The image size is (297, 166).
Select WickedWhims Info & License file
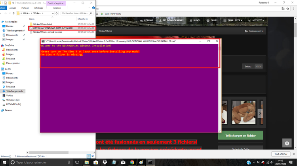pyautogui.click(x=48, y=32)
